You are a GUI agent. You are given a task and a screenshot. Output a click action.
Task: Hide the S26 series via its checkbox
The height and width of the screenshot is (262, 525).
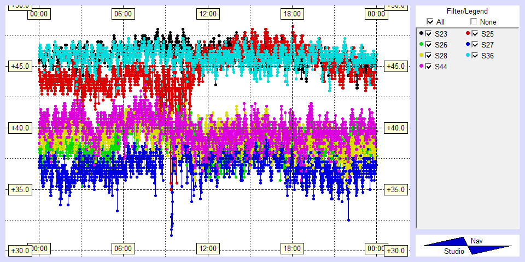pyautogui.click(x=429, y=45)
